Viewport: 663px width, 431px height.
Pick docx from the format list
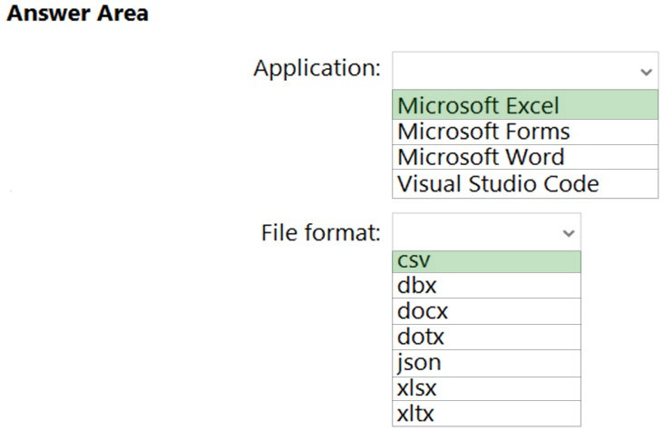click(x=487, y=311)
